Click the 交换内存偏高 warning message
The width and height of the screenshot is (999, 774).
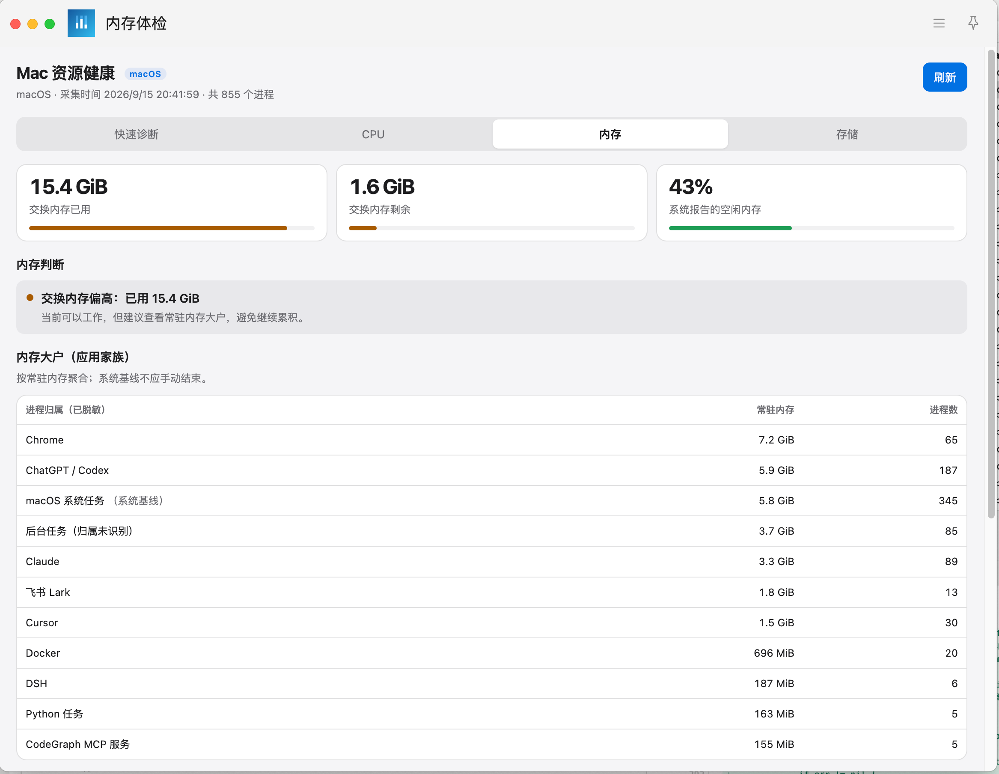tap(491, 307)
